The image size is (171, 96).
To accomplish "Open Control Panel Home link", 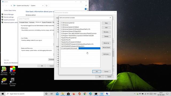I will pyautogui.click(x=10, y=10).
